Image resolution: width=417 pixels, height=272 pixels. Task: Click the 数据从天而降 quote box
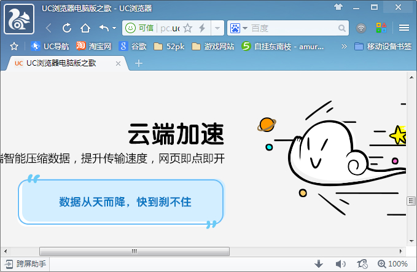point(121,202)
